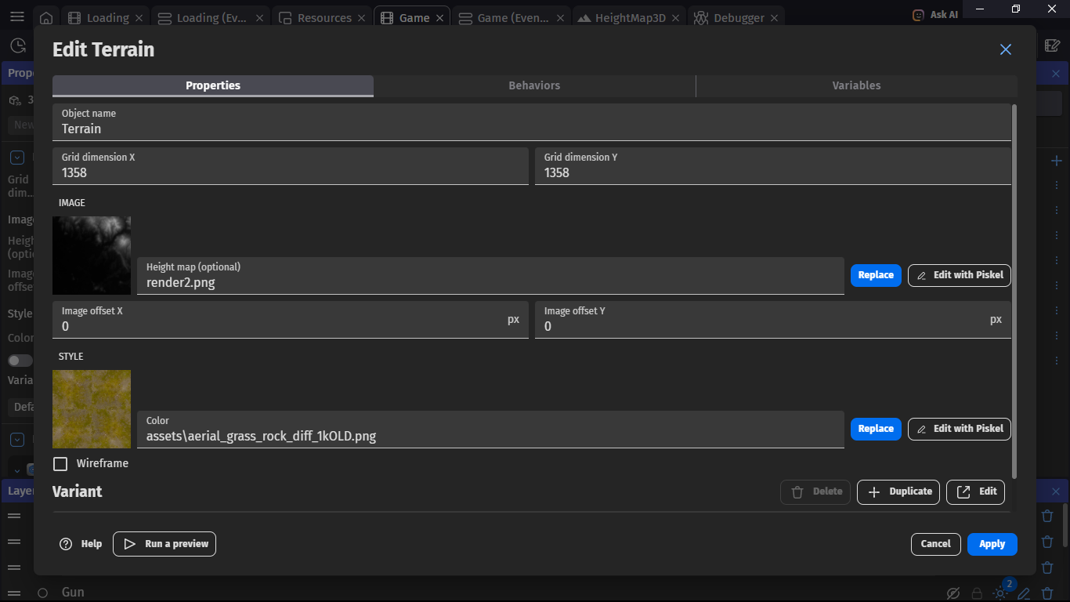This screenshot has width=1070, height=602.
Task: Collapse the lower chevron section above Layers
Action: point(17,439)
